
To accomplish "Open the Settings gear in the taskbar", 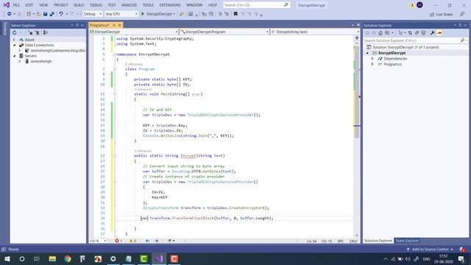I will point(113,258).
